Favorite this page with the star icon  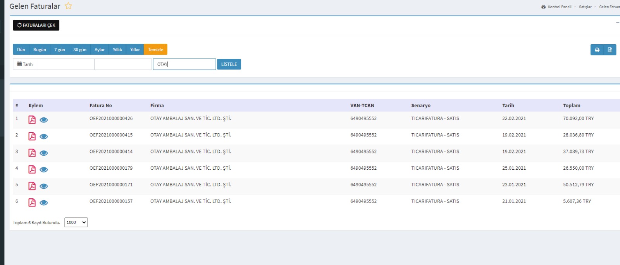(x=69, y=6)
